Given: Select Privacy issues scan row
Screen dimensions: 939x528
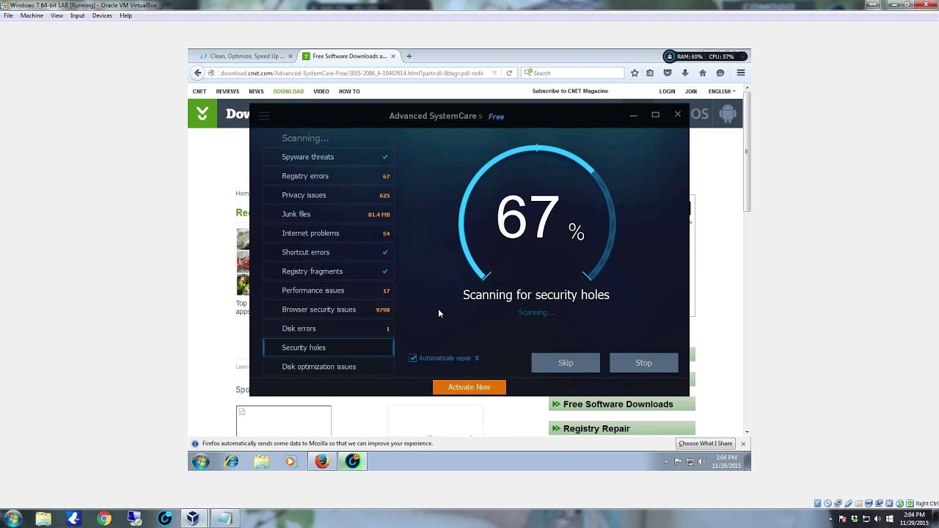Looking at the screenshot, I should 329,195.
